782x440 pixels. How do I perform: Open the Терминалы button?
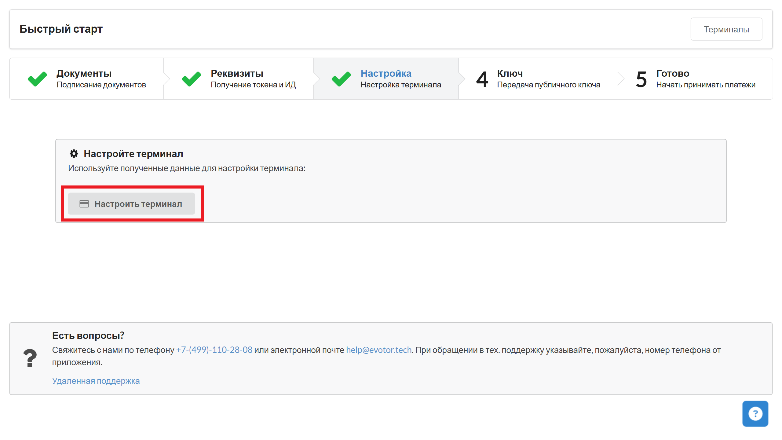(726, 29)
